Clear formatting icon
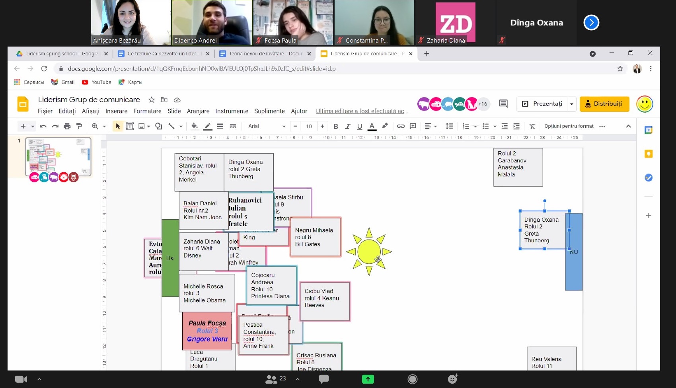This screenshot has width=676, height=388. coord(532,126)
